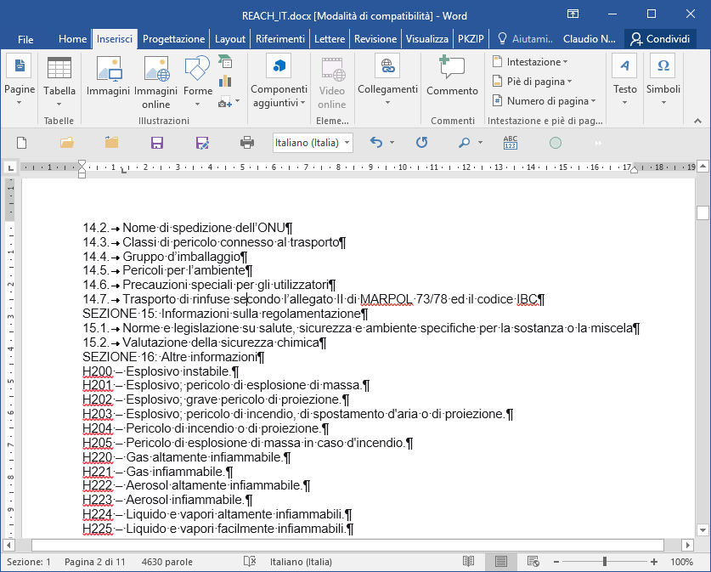Screen dimensions: 711x572
Task: Click the Condividi share button
Action: (x=660, y=39)
